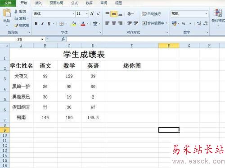The width and height of the screenshot is (225, 168).
Task: Open font size dropdown 11
Action: tap(87, 14)
